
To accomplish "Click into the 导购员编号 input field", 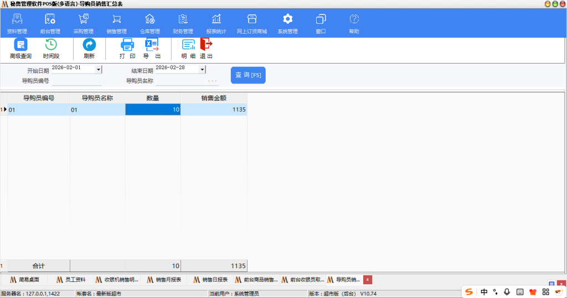I will tap(76, 81).
